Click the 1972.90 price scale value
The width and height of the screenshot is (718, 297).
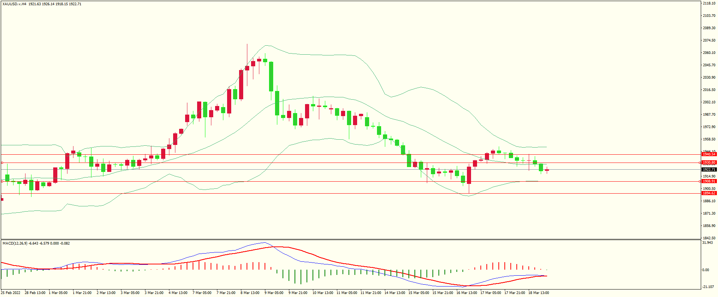click(709, 127)
